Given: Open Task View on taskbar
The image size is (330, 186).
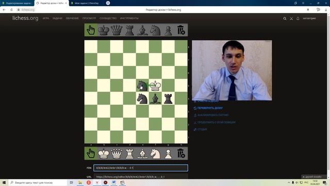Looking at the screenshot, I should coord(72,182).
